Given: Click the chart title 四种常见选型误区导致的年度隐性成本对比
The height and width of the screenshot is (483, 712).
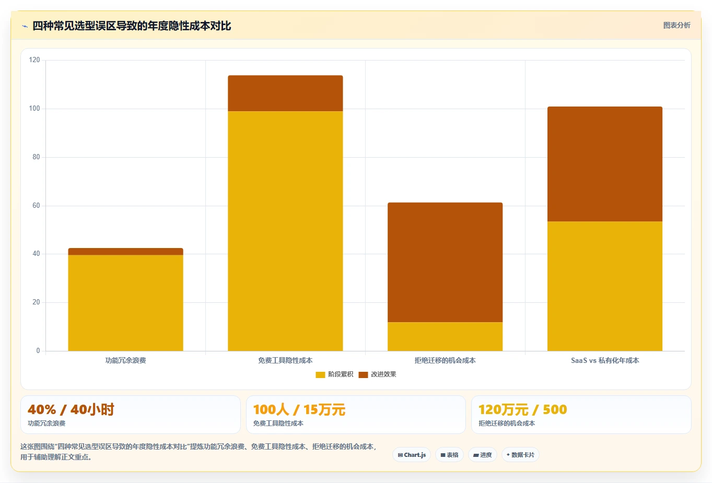Looking at the screenshot, I should 132,26.
